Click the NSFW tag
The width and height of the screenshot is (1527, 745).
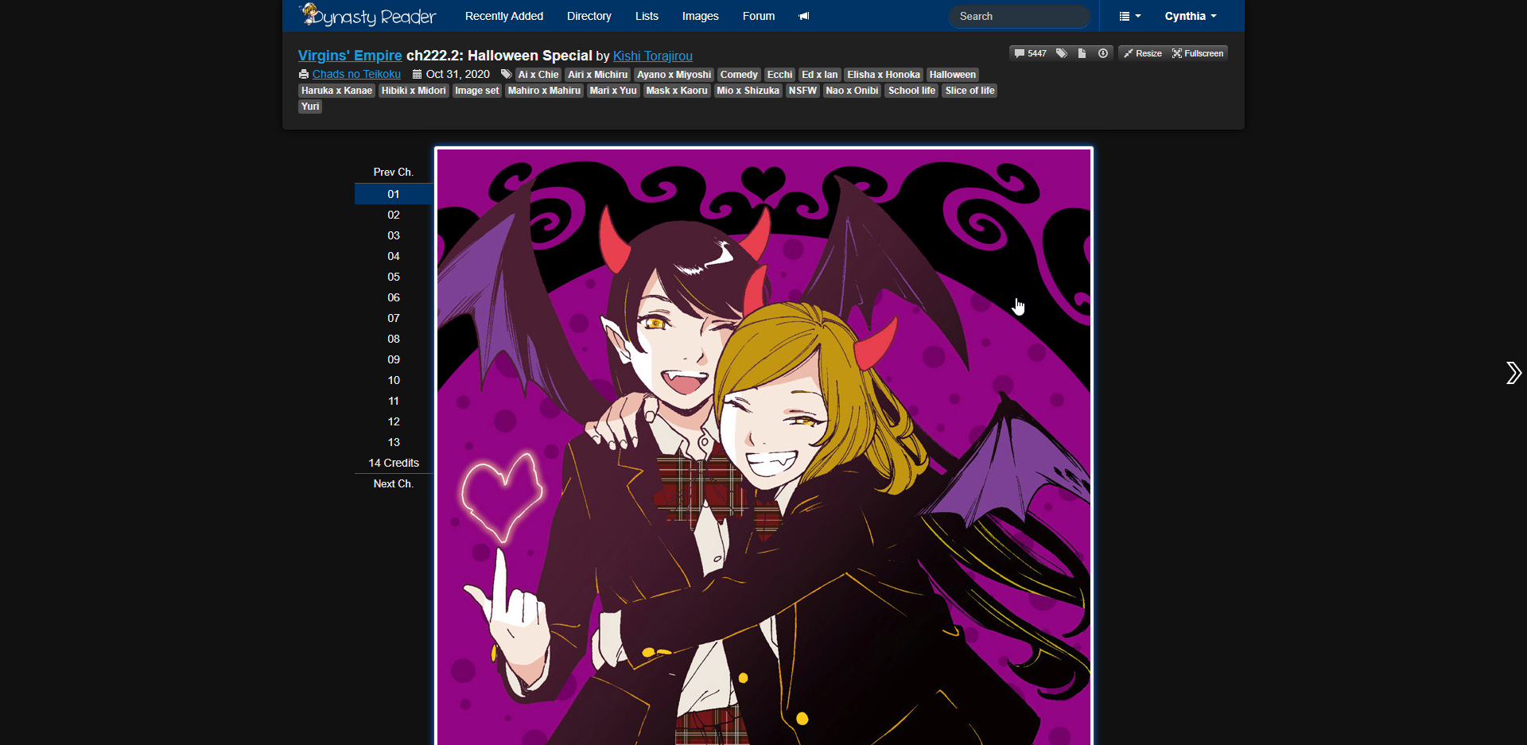(802, 91)
